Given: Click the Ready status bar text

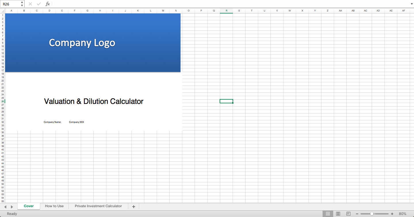Looking at the screenshot, I should [x=12, y=214].
